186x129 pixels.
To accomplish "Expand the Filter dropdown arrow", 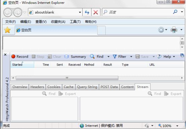I will pyautogui.click(x=131, y=57).
